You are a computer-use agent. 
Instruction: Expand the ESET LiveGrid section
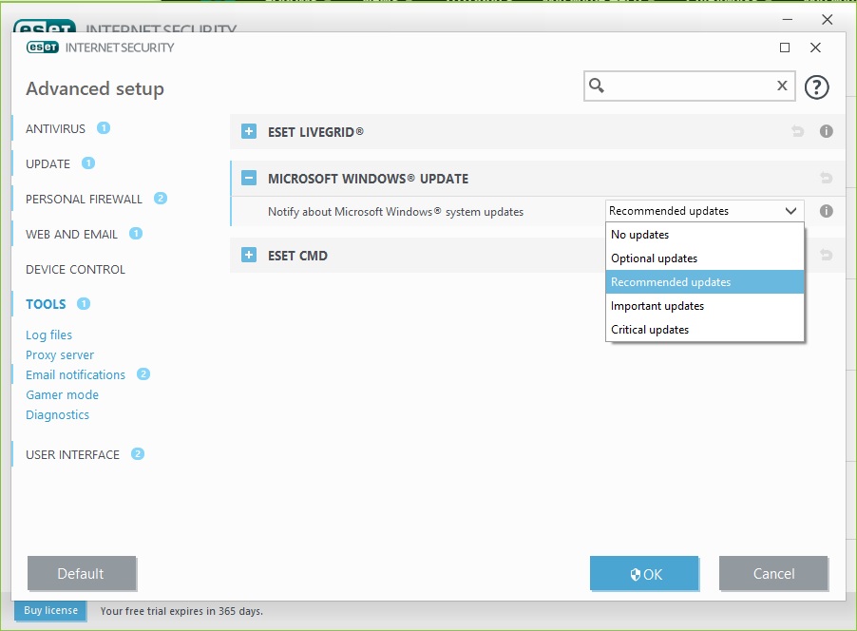[x=249, y=131]
